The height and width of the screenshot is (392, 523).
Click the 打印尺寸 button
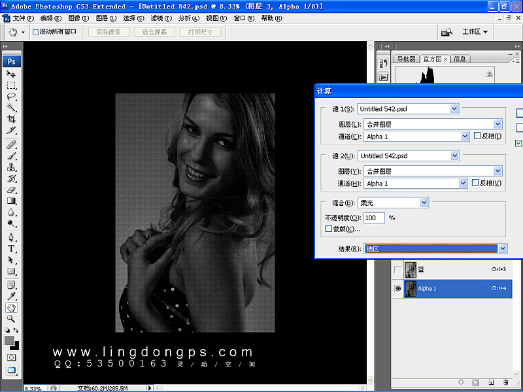pyautogui.click(x=201, y=32)
